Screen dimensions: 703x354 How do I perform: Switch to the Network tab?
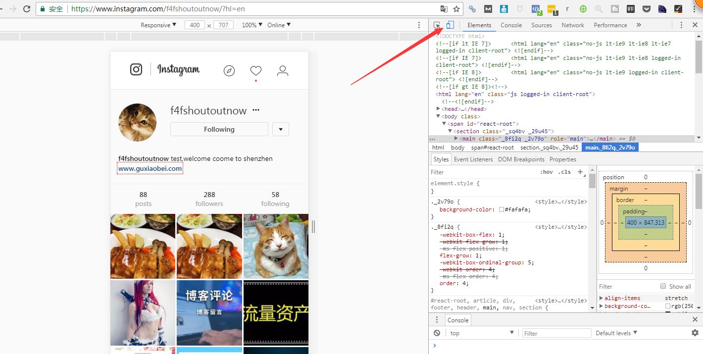click(x=573, y=25)
